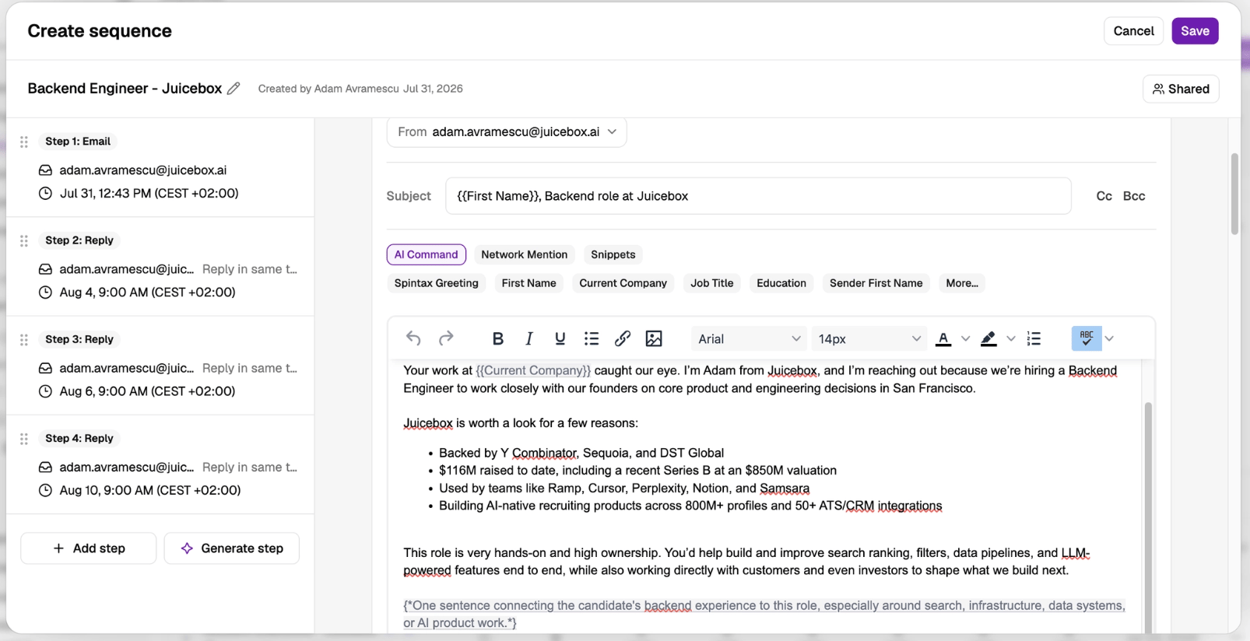The width and height of the screenshot is (1250, 641).
Task: Apply the highlight color
Action: (988, 338)
